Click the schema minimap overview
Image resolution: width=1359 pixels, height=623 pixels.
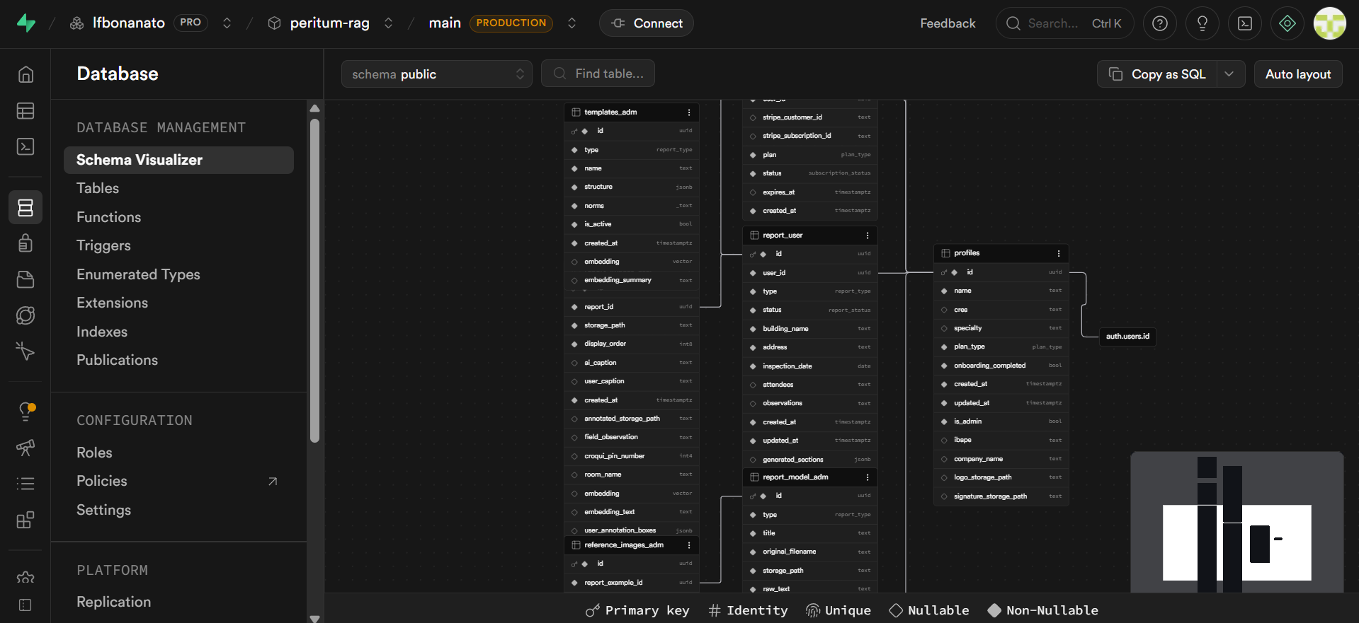1237,522
